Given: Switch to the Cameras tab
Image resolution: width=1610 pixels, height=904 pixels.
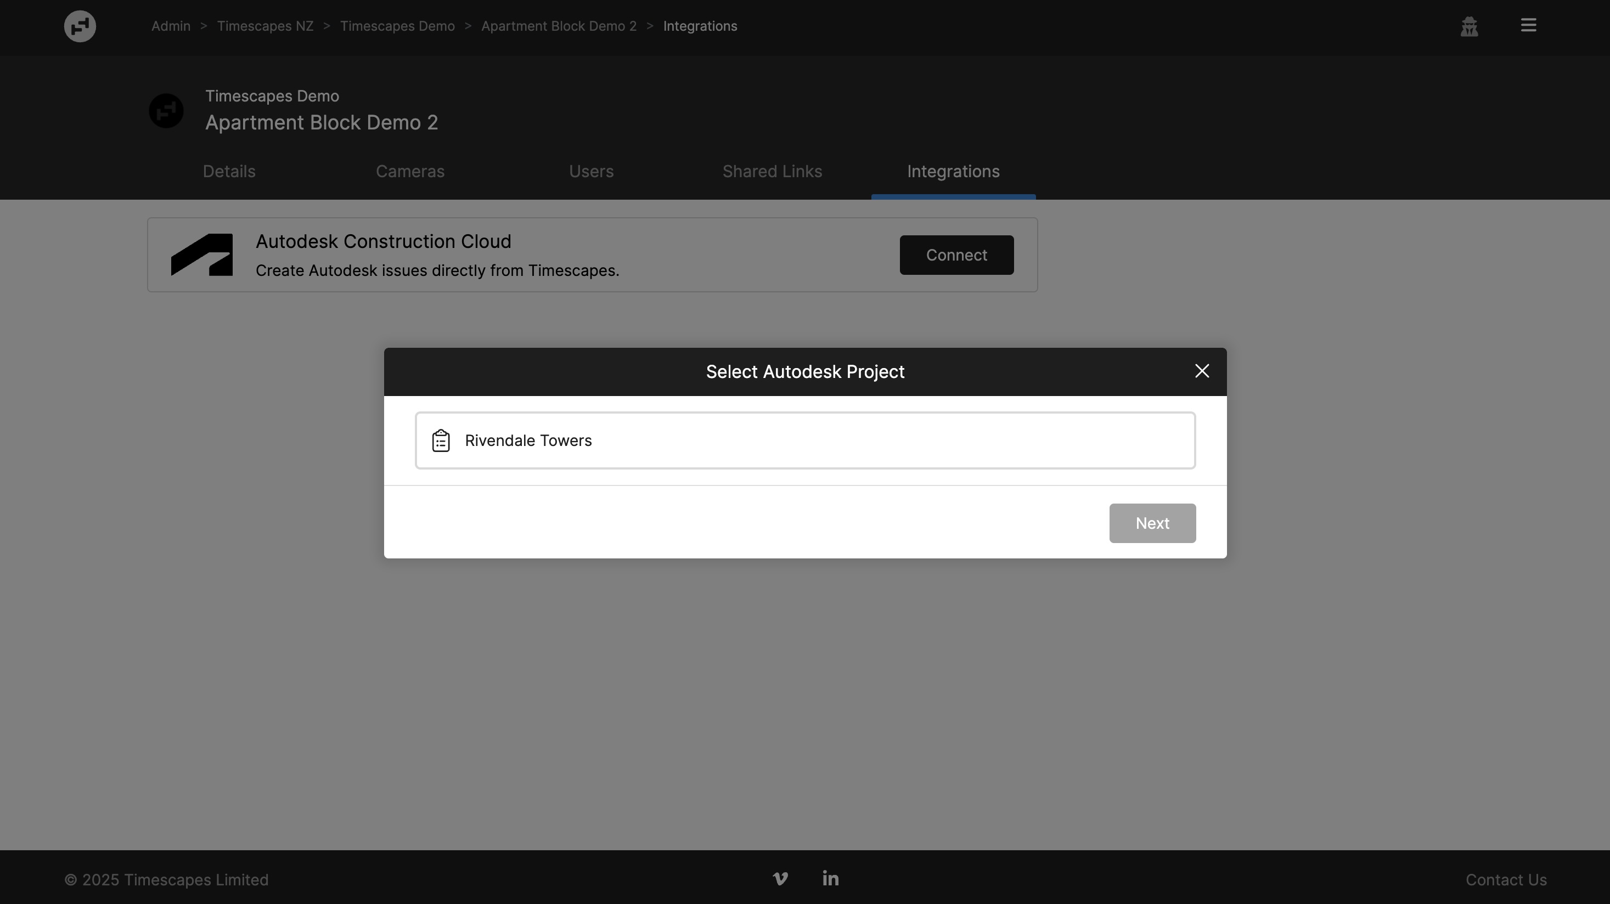Looking at the screenshot, I should tap(410, 172).
